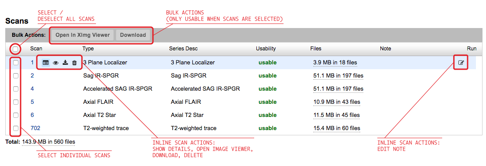Open image viewer eye icon for scan 1
Viewport: 486px width, 166px height.
[x=56, y=63]
